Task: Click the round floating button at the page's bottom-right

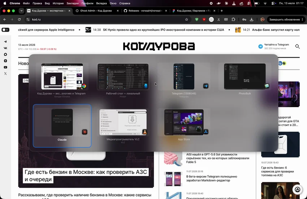Action: point(297,189)
